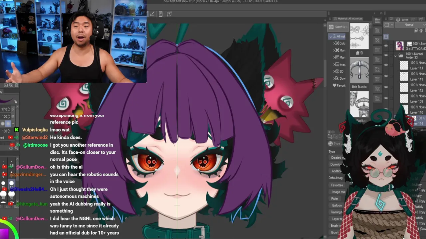Toggle visibility of Layer 112
426x239 pixels.
coord(386,87)
